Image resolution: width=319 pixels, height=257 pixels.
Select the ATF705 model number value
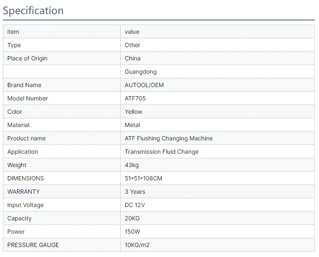tap(135, 98)
